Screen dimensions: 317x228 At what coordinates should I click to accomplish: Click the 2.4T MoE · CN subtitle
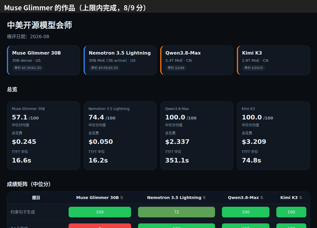pos(178,61)
